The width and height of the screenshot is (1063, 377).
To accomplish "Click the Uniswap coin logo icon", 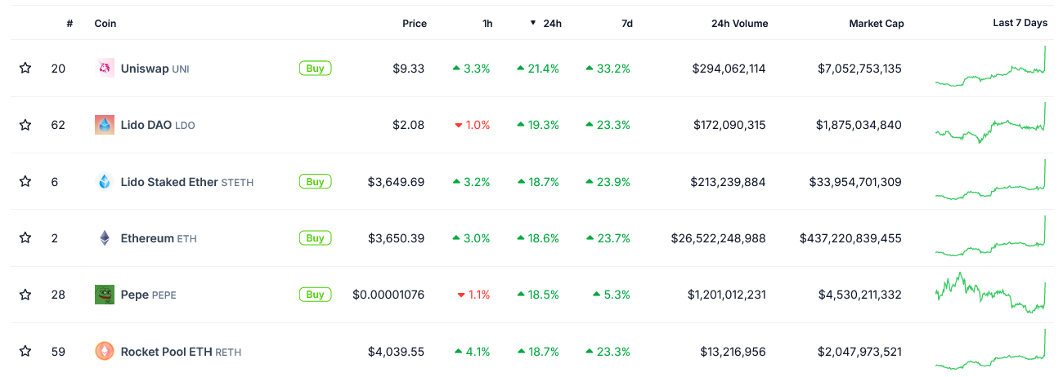I will tap(105, 69).
